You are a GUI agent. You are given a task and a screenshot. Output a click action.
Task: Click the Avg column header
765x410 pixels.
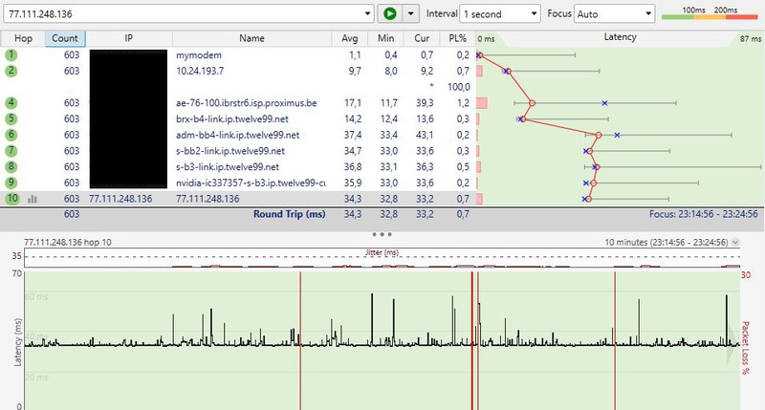(350, 38)
